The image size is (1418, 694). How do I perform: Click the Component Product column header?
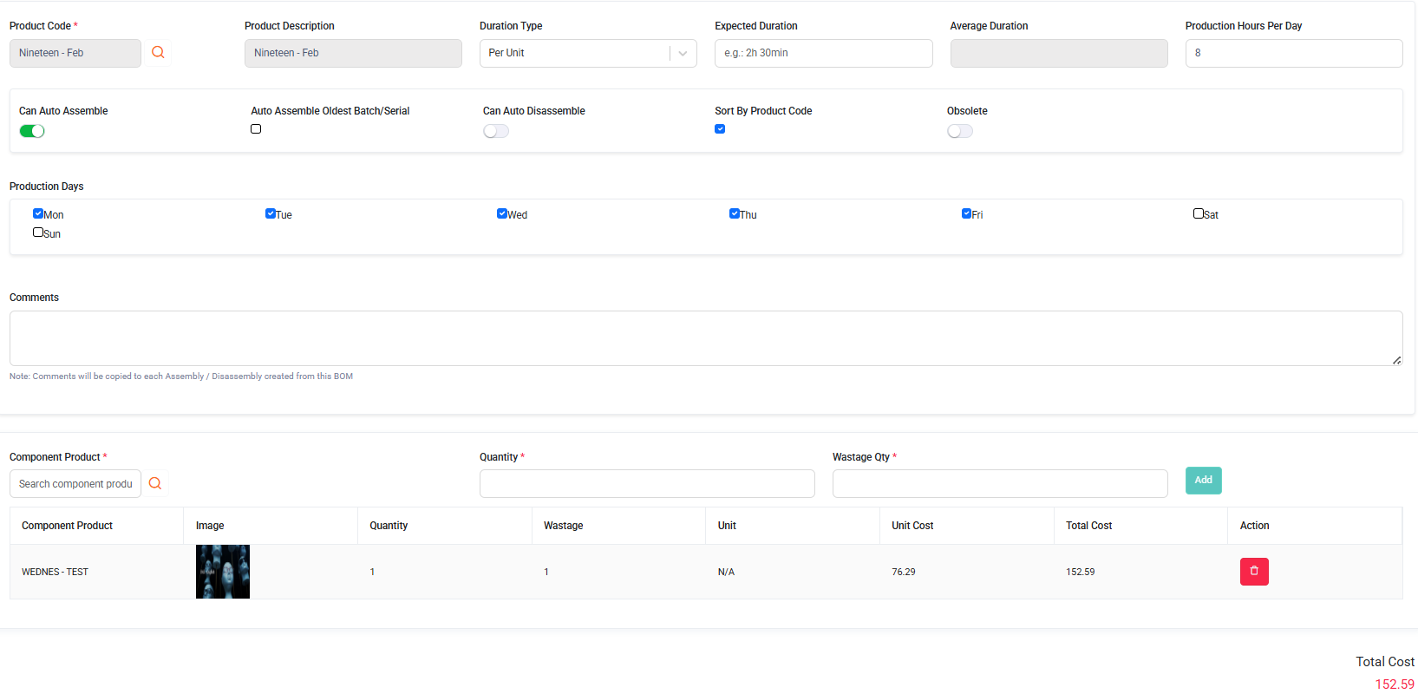pos(68,526)
